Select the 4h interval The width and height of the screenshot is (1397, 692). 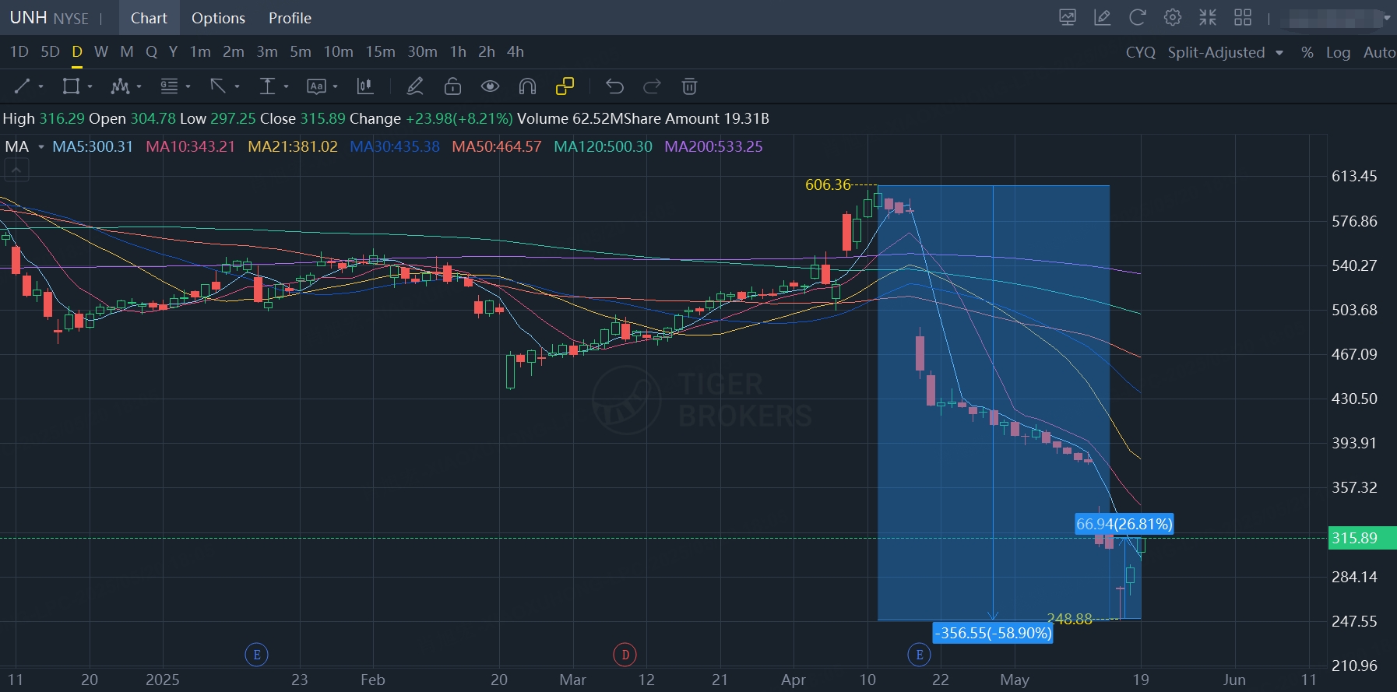click(516, 51)
